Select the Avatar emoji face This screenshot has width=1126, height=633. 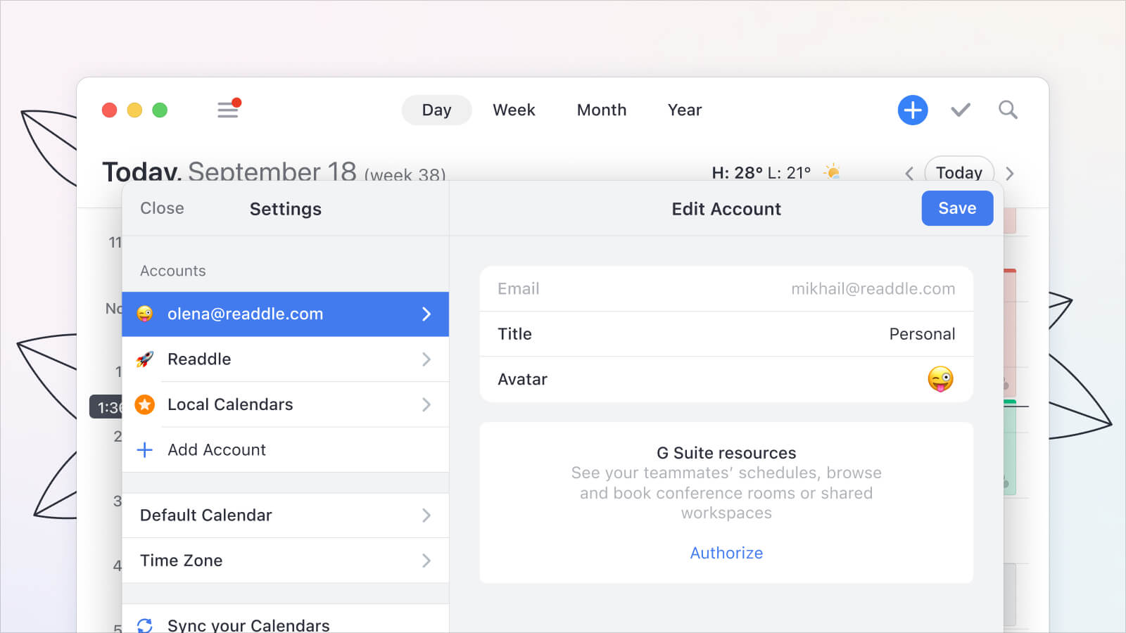[x=940, y=379]
